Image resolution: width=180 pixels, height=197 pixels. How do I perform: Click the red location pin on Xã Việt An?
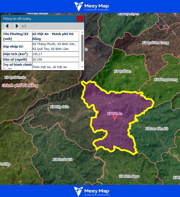tap(115, 117)
